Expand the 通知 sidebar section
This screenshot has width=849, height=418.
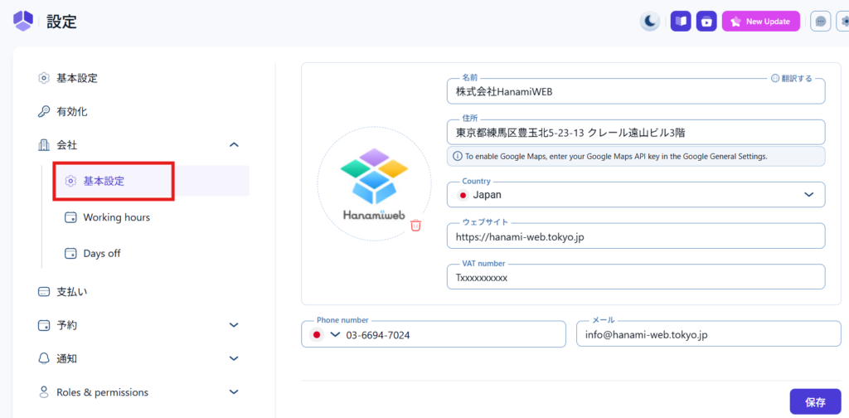tap(234, 358)
